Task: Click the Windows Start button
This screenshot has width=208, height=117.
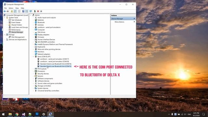Action: 3,114
